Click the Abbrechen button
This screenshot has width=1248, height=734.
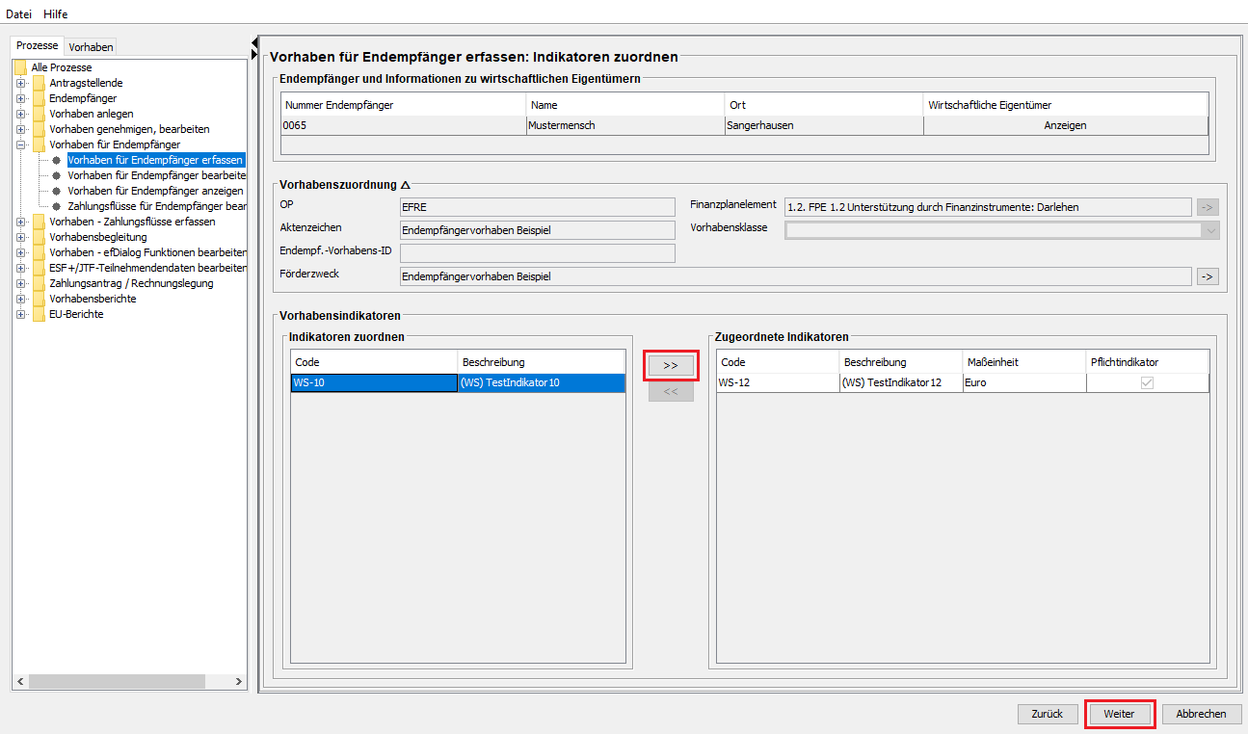tap(1202, 714)
